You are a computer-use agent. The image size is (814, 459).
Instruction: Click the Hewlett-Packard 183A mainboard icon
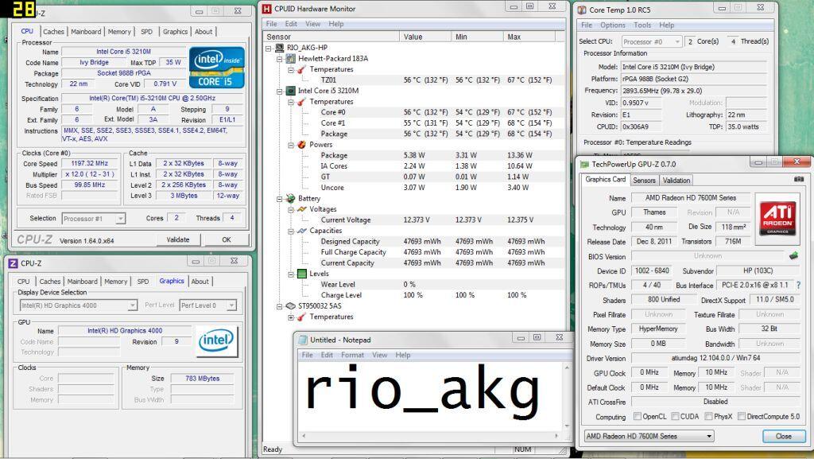291,59
